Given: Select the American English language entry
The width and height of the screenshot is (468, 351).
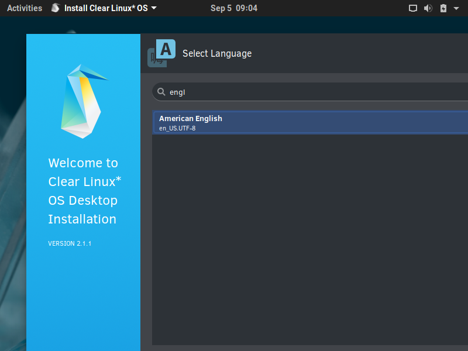Looking at the screenshot, I should pos(191,118).
